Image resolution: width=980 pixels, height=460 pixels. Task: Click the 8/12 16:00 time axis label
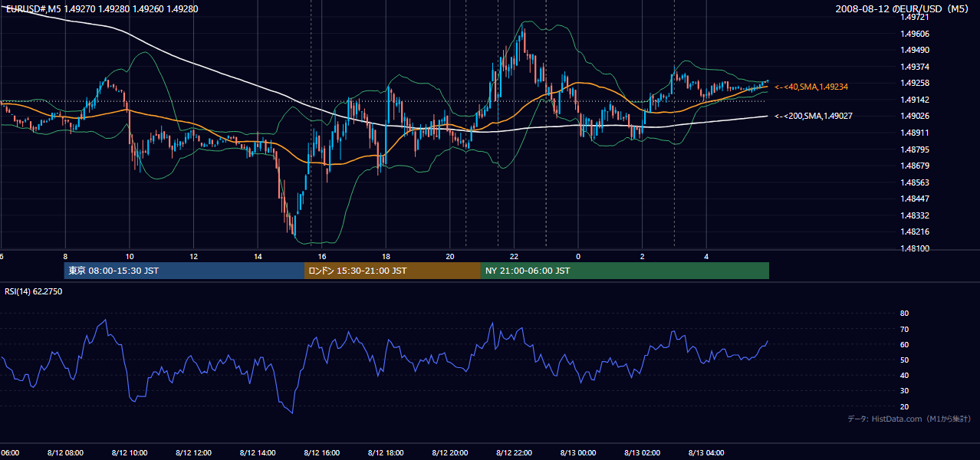click(x=322, y=453)
